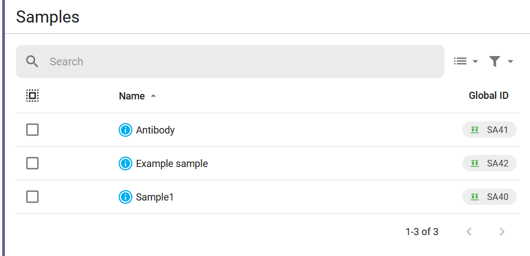Open the filter options dropdown
Screen dimensions: 530x256
[501, 61]
